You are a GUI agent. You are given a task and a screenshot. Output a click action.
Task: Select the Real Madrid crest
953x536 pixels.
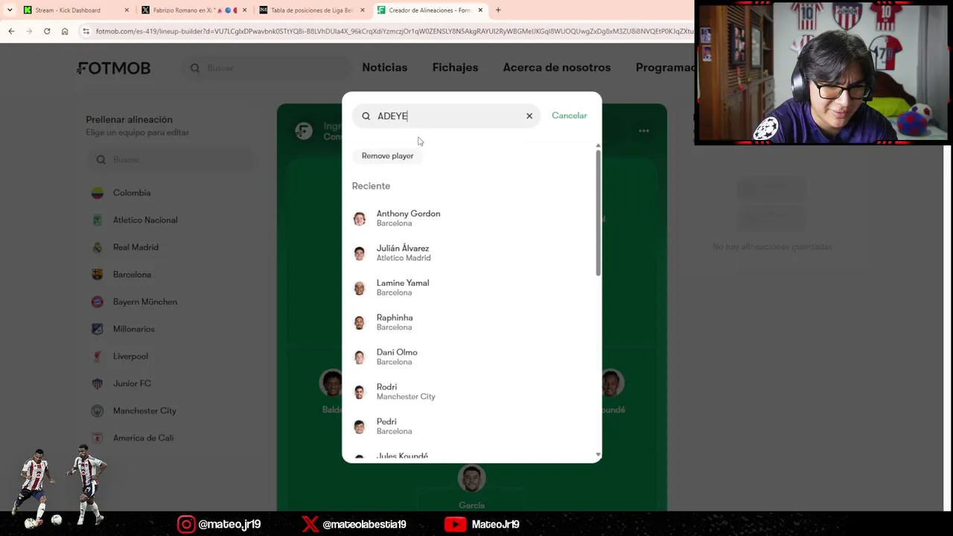tap(97, 247)
